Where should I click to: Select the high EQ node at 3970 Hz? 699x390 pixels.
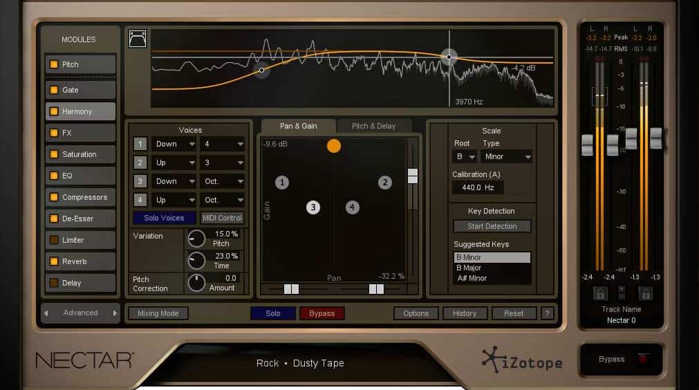pyautogui.click(x=449, y=57)
